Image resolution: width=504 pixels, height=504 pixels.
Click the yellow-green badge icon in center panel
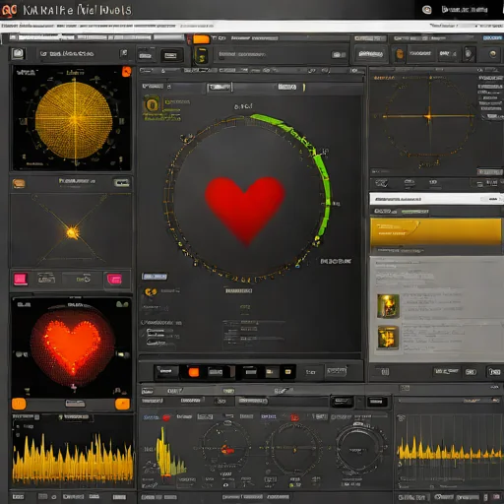tap(152, 105)
